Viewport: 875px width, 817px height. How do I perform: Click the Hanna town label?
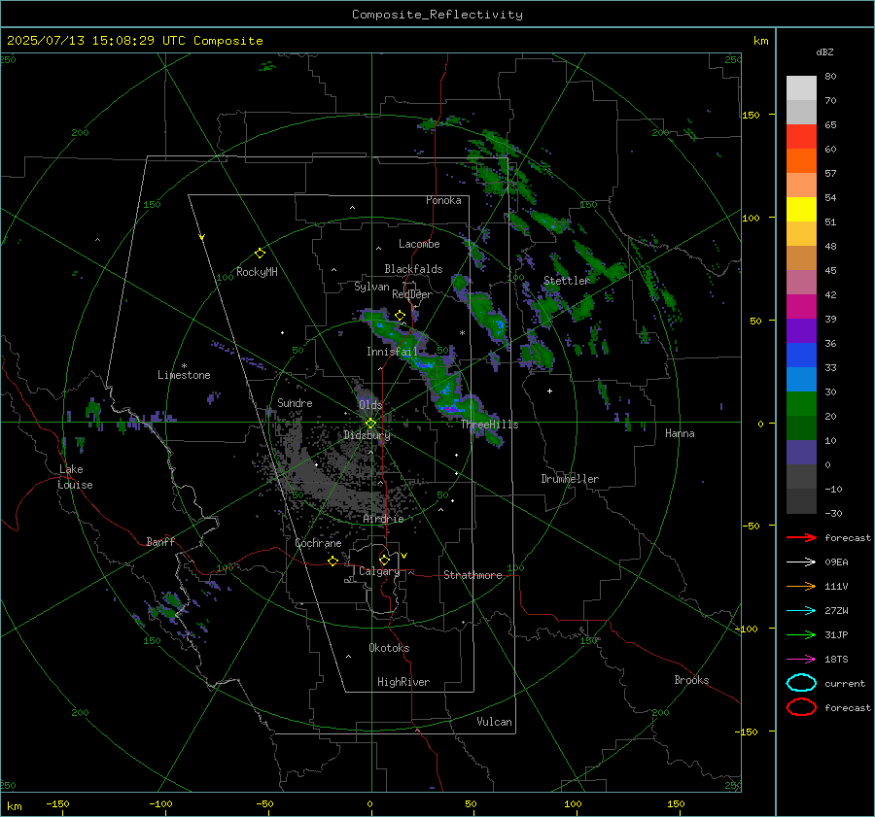click(680, 433)
